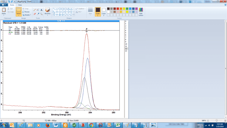Image resolution: width=227 pixels, height=128 pixels.
Task: Switch to the Home ribbon tab
Action: point(12,5)
